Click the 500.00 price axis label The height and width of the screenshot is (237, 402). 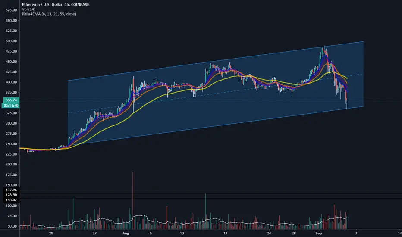[x=11, y=41]
